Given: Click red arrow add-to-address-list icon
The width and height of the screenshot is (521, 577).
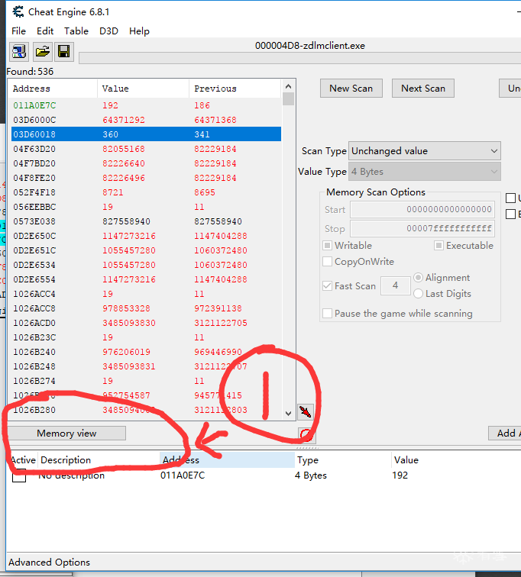Looking at the screenshot, I should [306, 411].
